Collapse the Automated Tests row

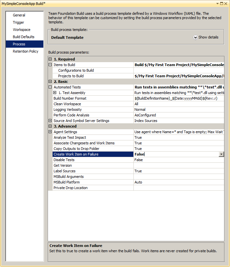[50, 87]
